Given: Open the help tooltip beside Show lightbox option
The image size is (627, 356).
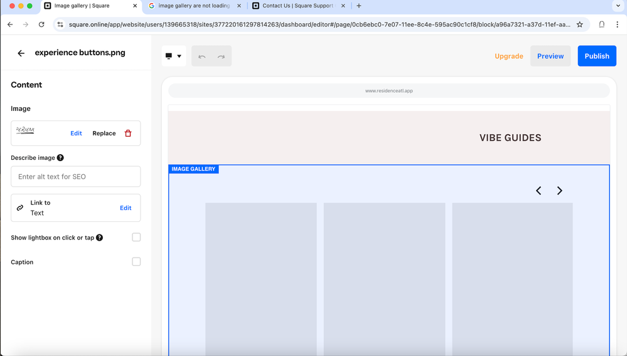Looking at the screenshot, I should (99, 238).
